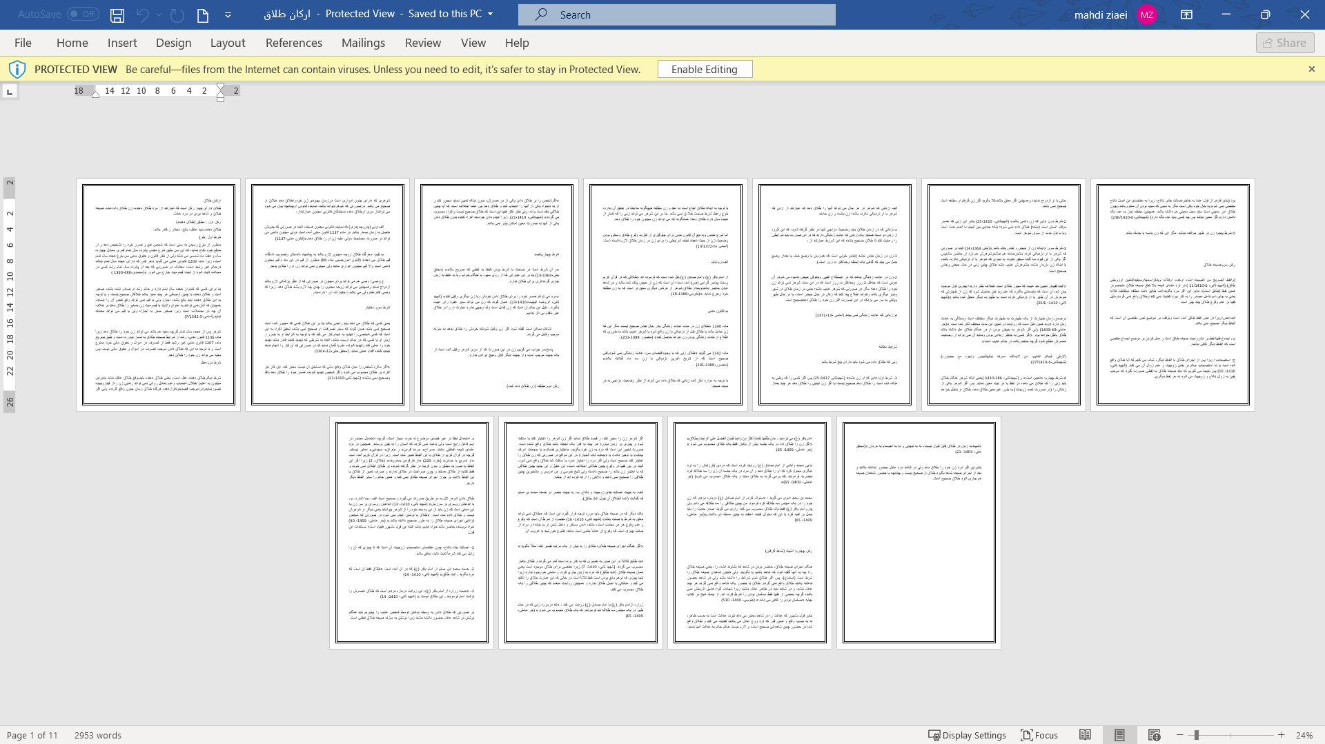
Task: Click the 2953 words count
Action: point(98,735)
